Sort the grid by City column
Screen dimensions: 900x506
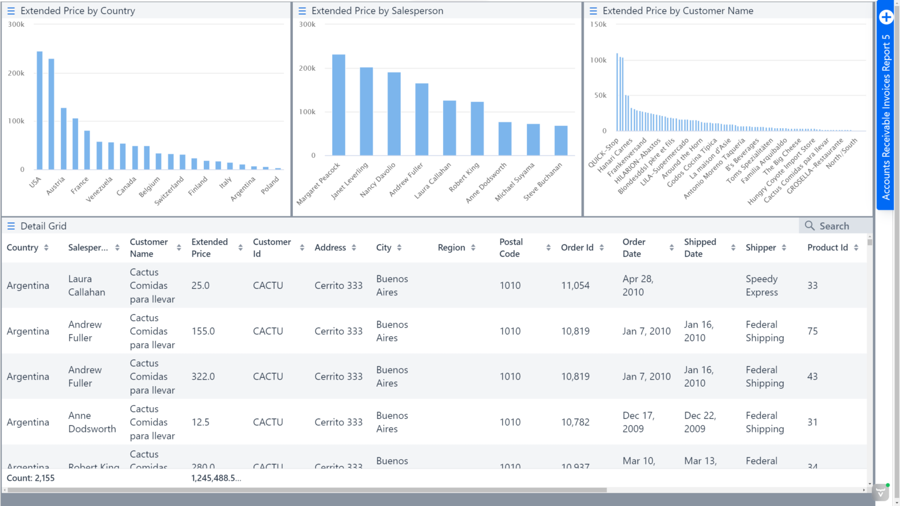399,248
